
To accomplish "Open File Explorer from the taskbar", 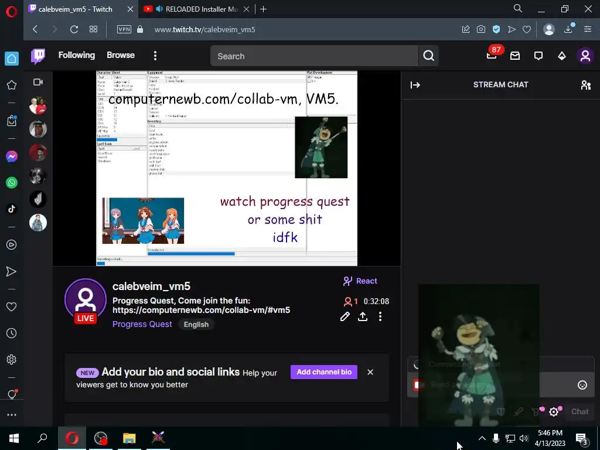I will coord(129,438).
